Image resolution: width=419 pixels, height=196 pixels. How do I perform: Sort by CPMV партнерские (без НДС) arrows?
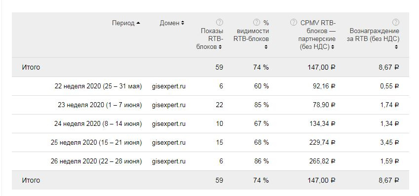[x=333, y=47]
